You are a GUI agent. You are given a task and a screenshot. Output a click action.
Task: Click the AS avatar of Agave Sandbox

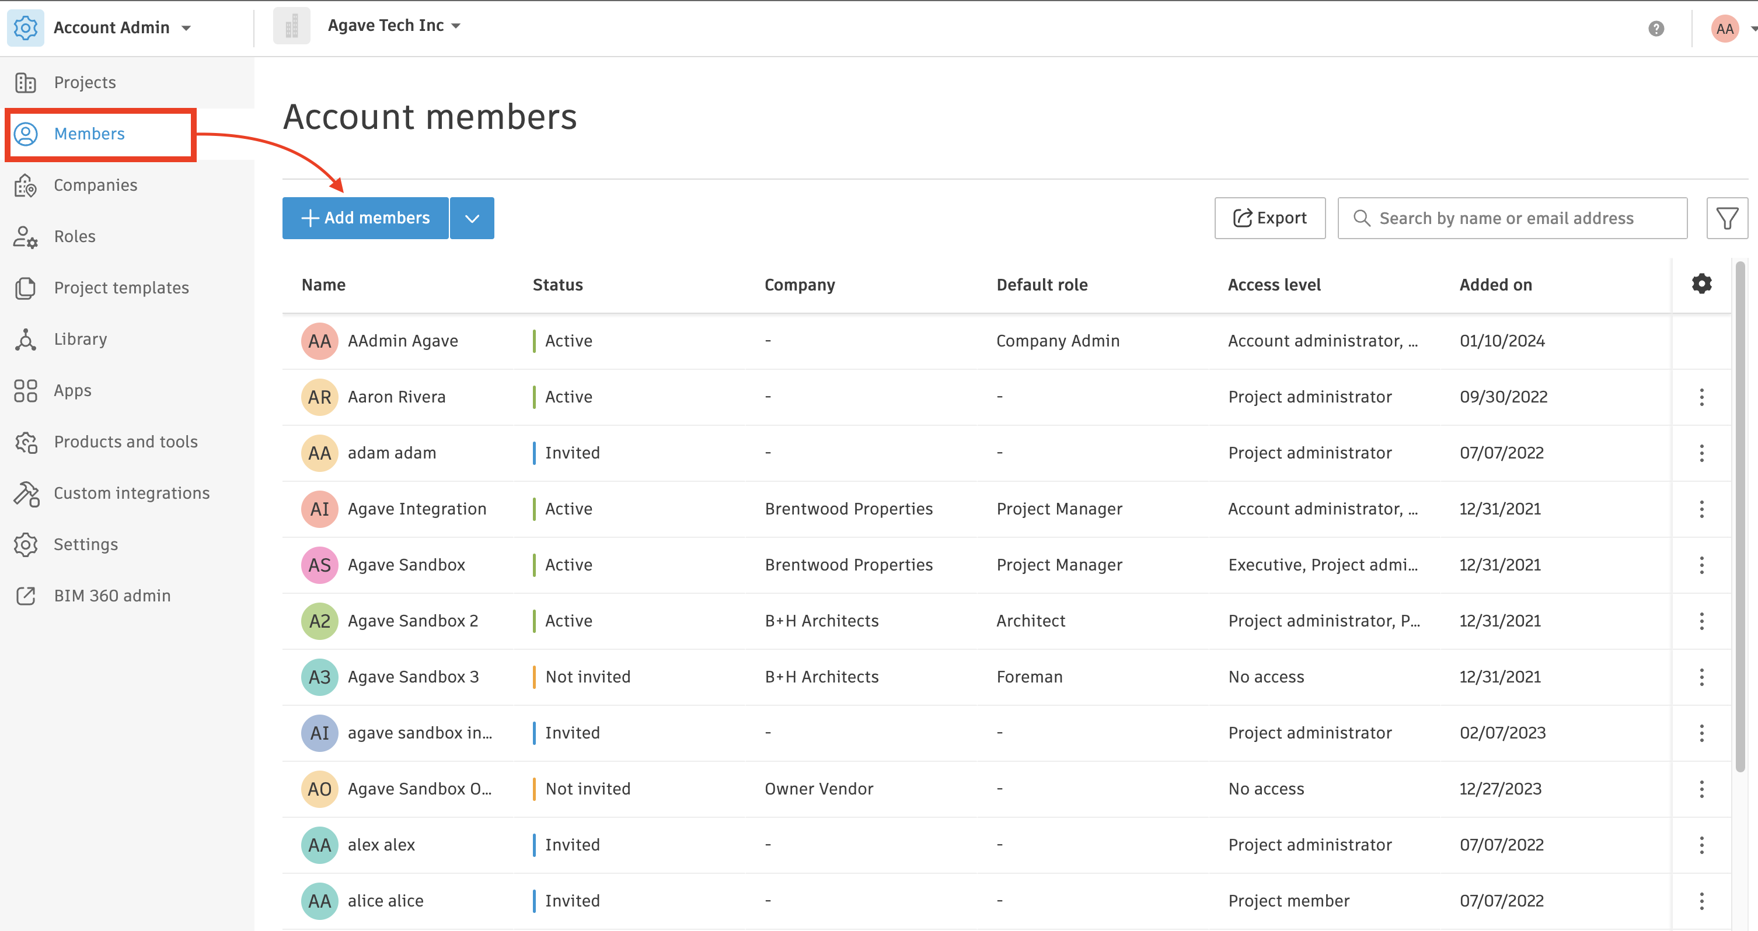click(x=319, y=565)
